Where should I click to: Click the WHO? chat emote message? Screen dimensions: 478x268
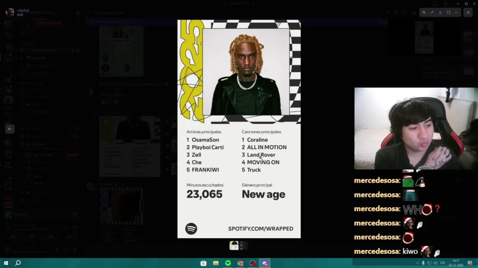click(397, 209)
